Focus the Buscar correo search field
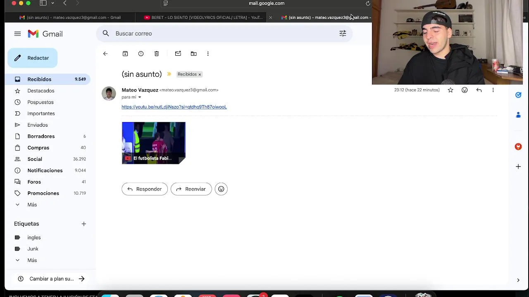Screen dimensions: 529x297 pyautogui.click(x=223, y=33)
